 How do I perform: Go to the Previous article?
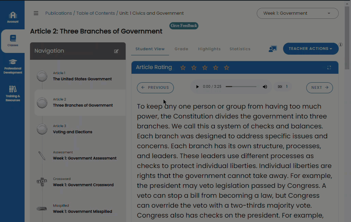(x=155, y=87)
